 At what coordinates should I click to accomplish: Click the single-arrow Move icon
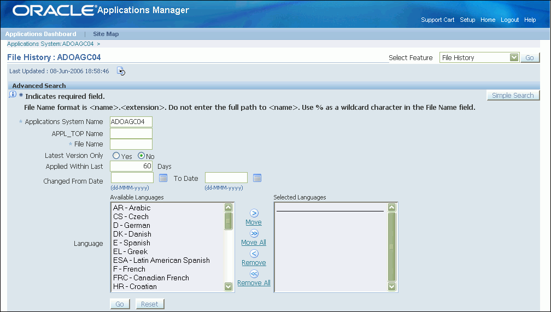click(x=254, y=213)
